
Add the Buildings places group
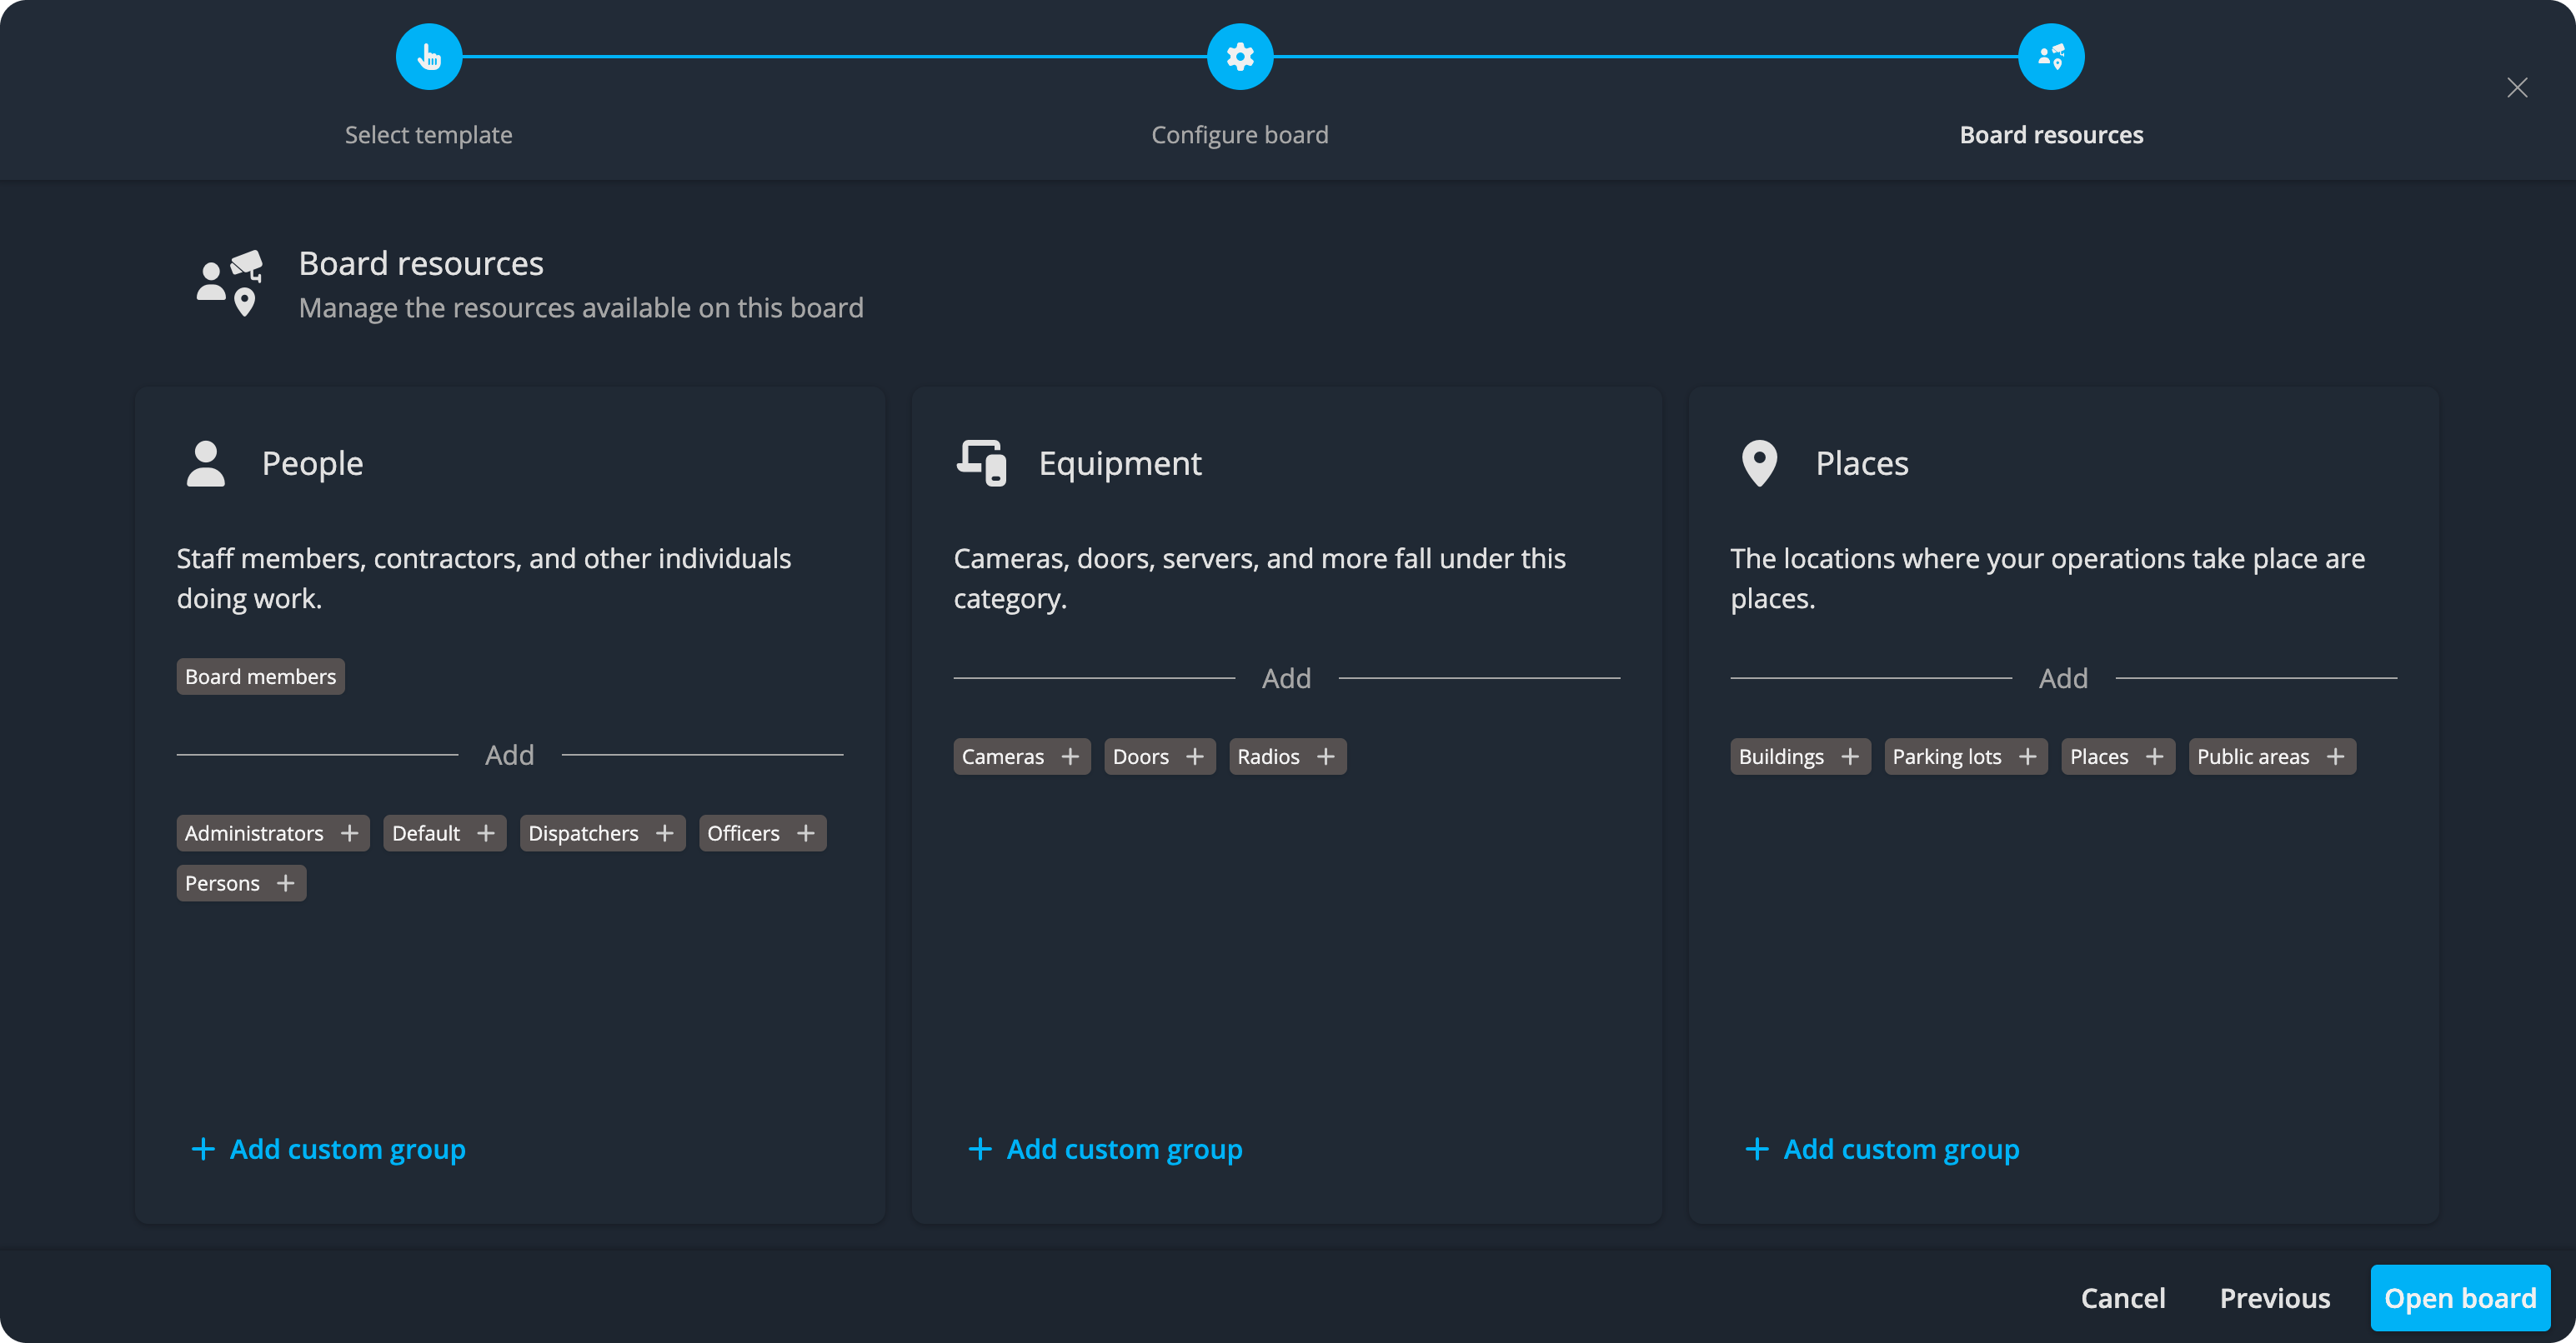pos(1849,756)
